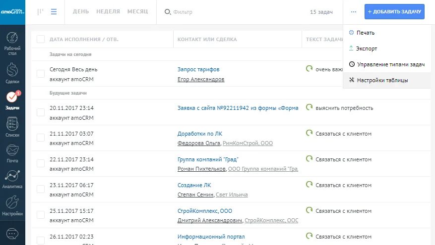Select Настройки таблицы menu entry
This screenshot has width=435, height=245.
pyautogui.click(x=382, y=80)
